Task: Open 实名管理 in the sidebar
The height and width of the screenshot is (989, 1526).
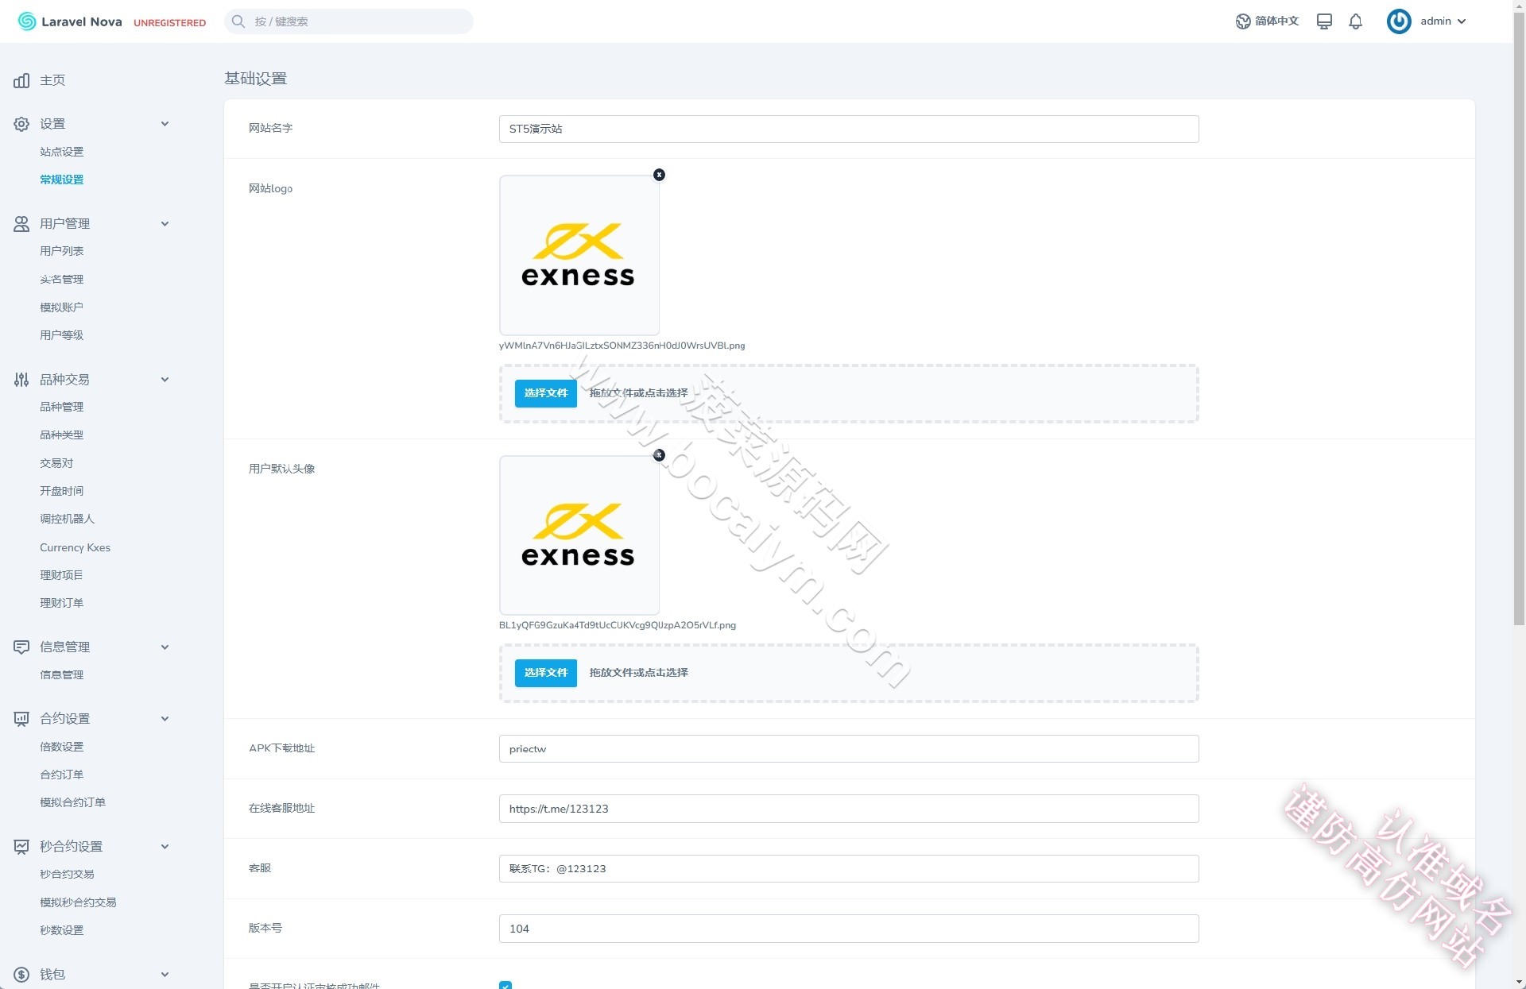Action: pyautogui.click(x=62, y=280)
